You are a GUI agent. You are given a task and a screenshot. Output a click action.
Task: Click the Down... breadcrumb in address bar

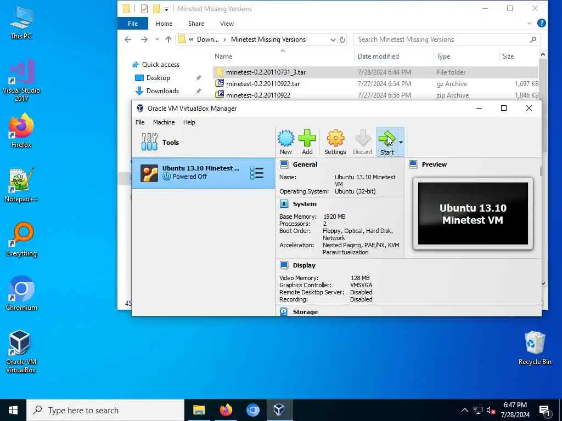coord(207,39)
